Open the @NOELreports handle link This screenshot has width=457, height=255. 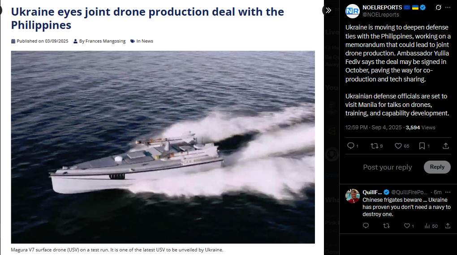click(380, 15)
